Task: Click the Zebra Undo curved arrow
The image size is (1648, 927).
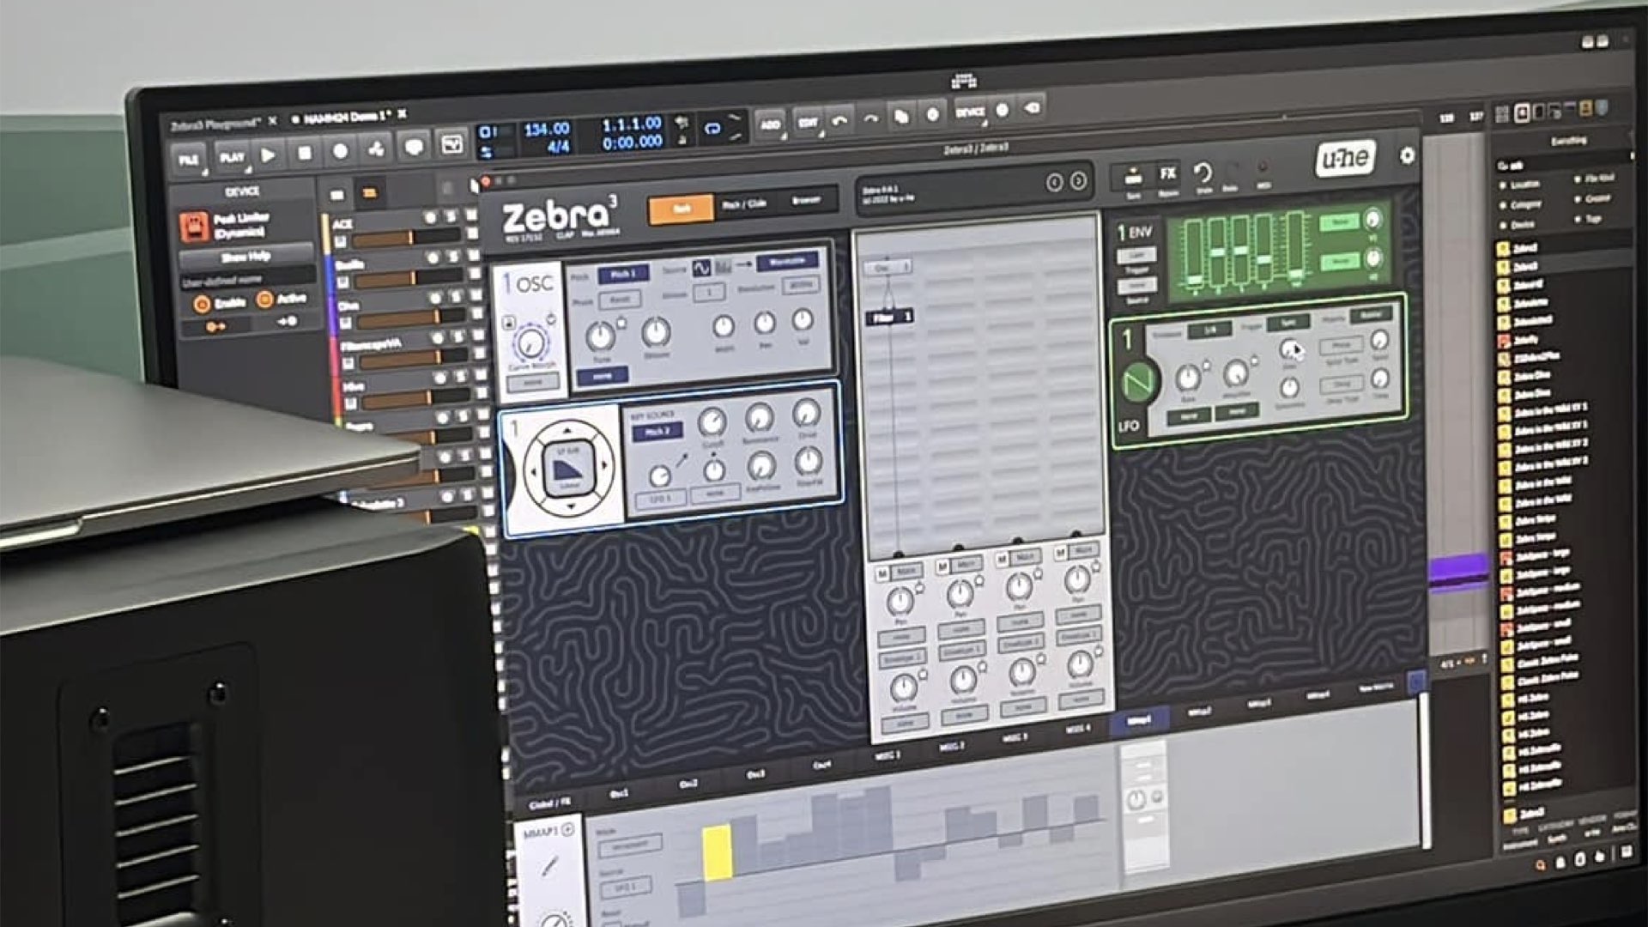Action: click(x=1203, y=173)
